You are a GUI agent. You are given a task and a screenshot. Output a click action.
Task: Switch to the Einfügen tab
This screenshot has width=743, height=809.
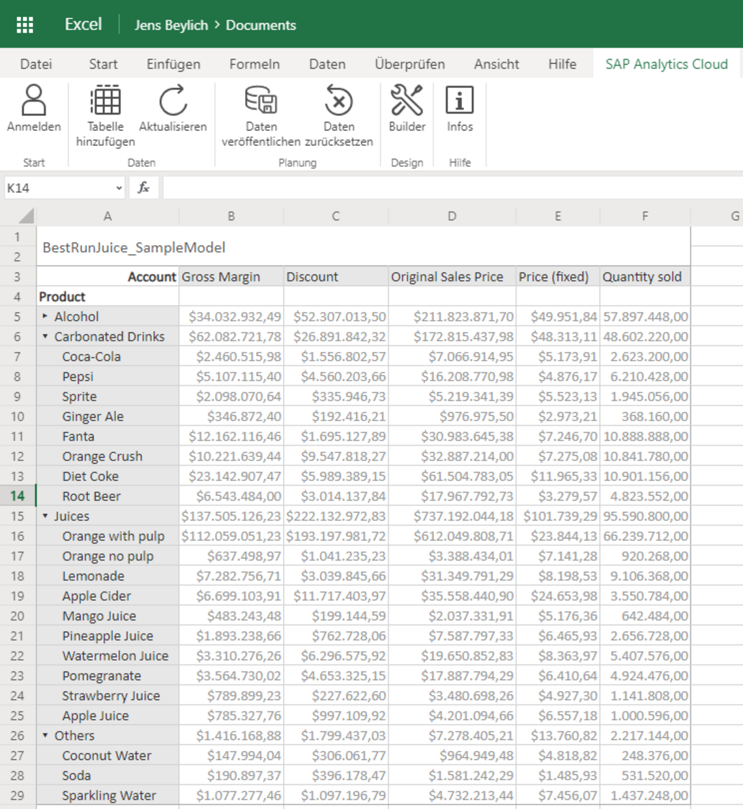click(173, 64)
